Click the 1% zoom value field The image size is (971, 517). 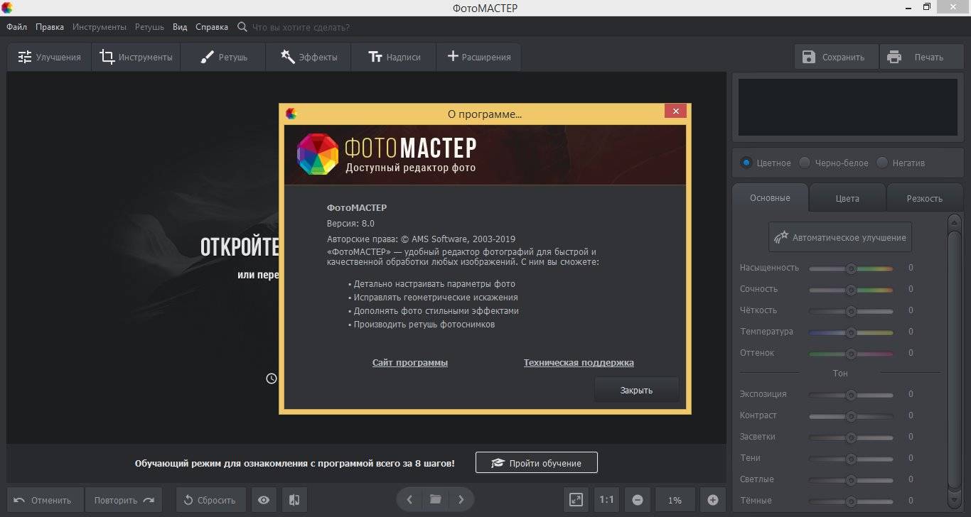click(675, 500)
